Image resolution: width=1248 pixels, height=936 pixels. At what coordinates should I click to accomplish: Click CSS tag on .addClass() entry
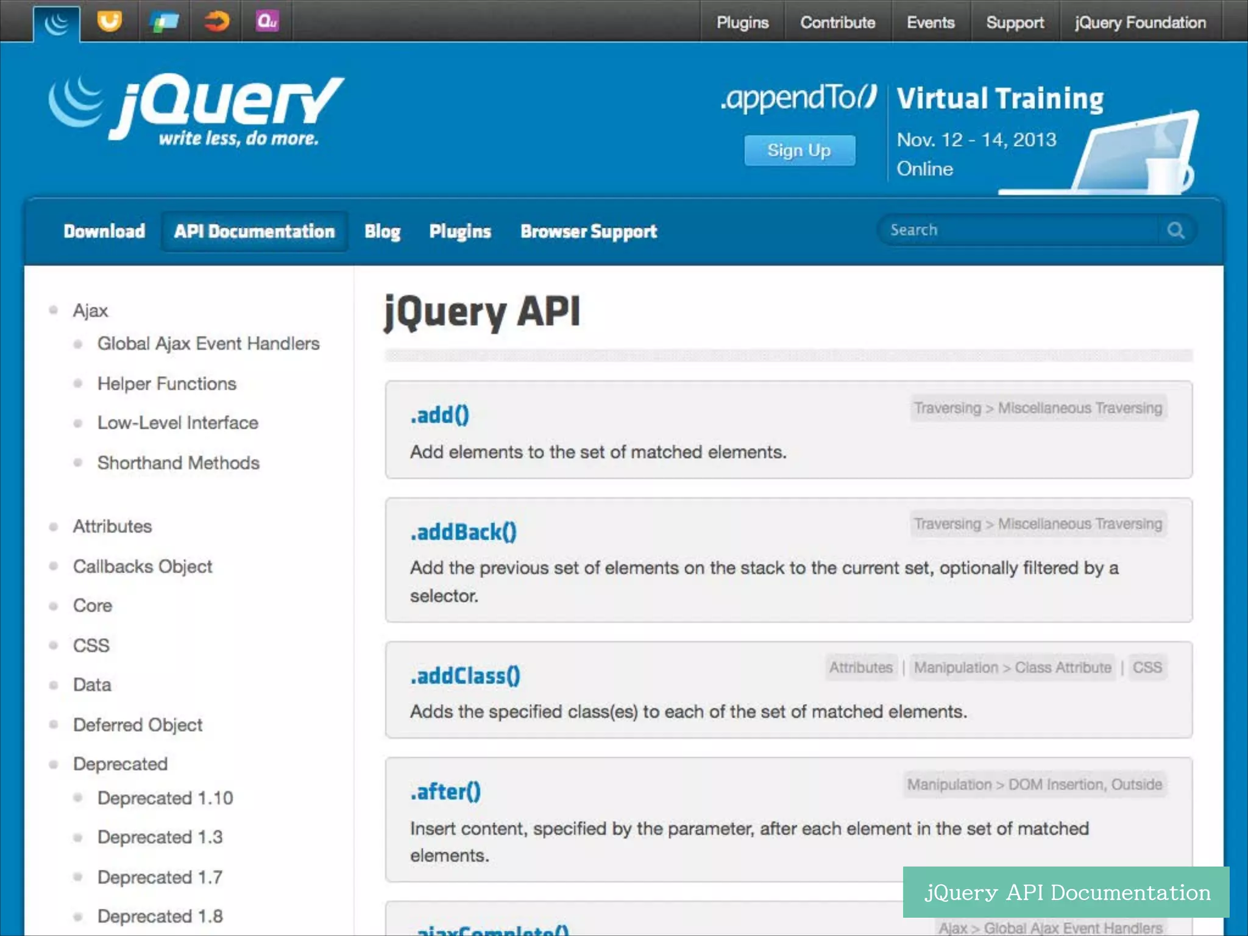(x=1147, y=668)
